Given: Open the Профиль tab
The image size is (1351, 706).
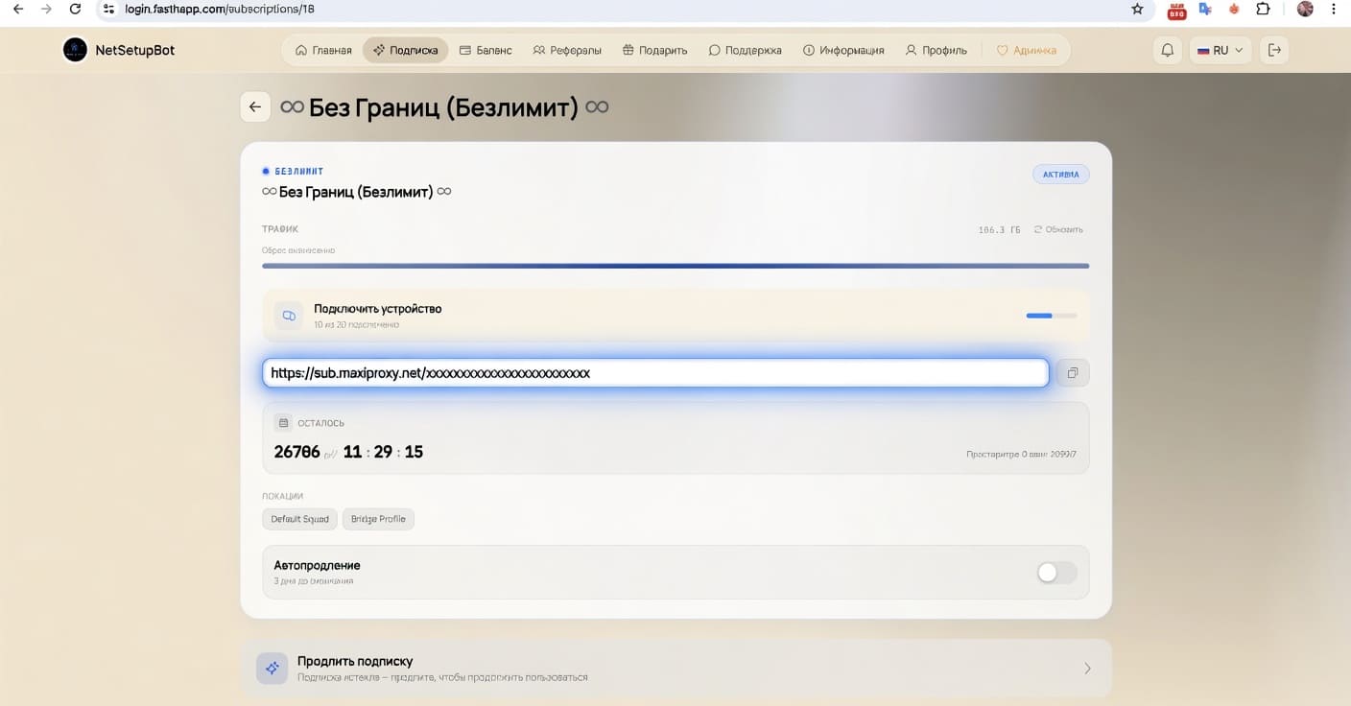Looking at the screenshot, I should coord(936,50).
